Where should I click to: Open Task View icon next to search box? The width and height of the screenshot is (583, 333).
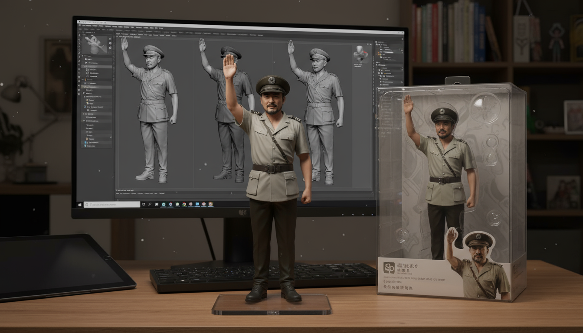coord(144,204)
